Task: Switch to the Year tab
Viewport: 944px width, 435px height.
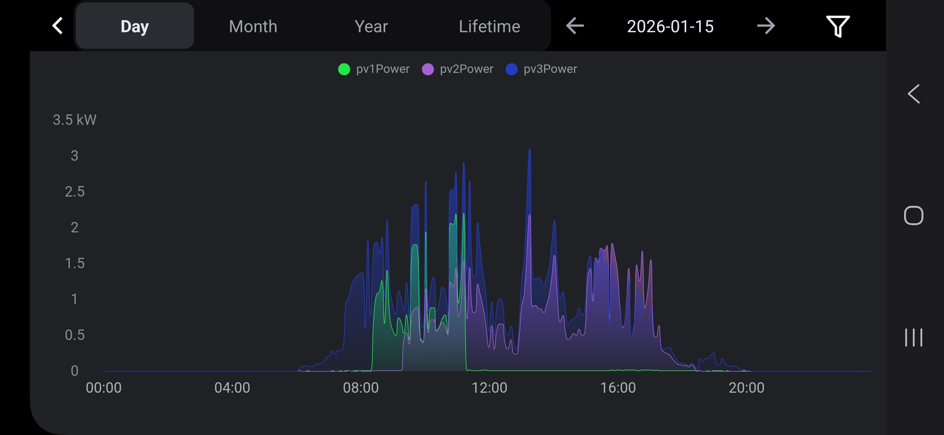Action: click(371, 26)
